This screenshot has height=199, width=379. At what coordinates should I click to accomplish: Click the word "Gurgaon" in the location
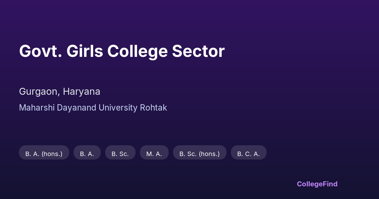(39, 92)
